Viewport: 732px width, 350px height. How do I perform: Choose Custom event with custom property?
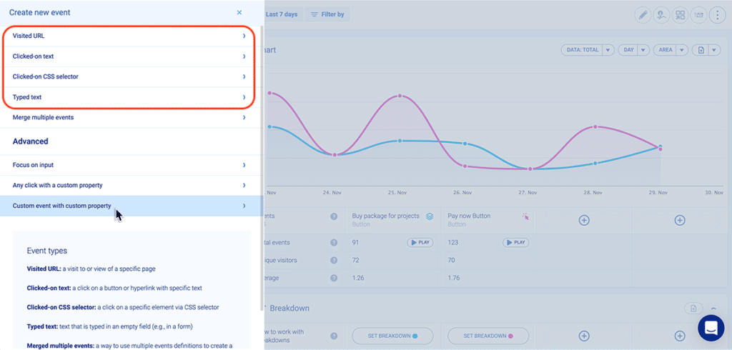(x=129, y=206)
